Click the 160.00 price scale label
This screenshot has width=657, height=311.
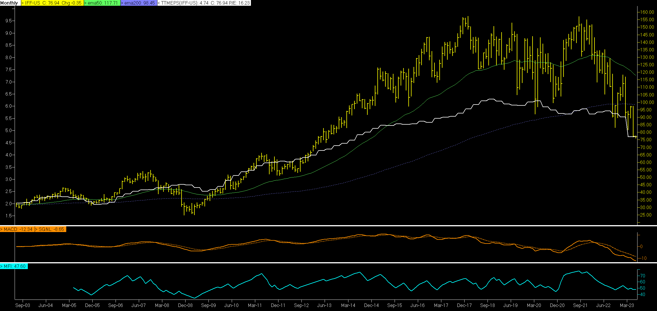tap(647, 12)
